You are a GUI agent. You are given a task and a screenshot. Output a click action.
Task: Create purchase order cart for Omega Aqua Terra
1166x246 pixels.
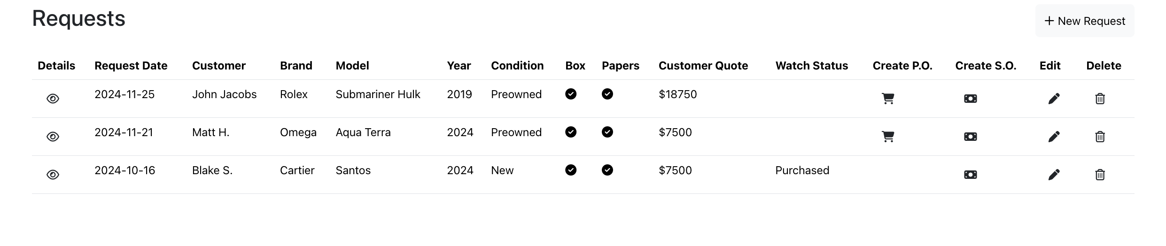coord(888,137)
